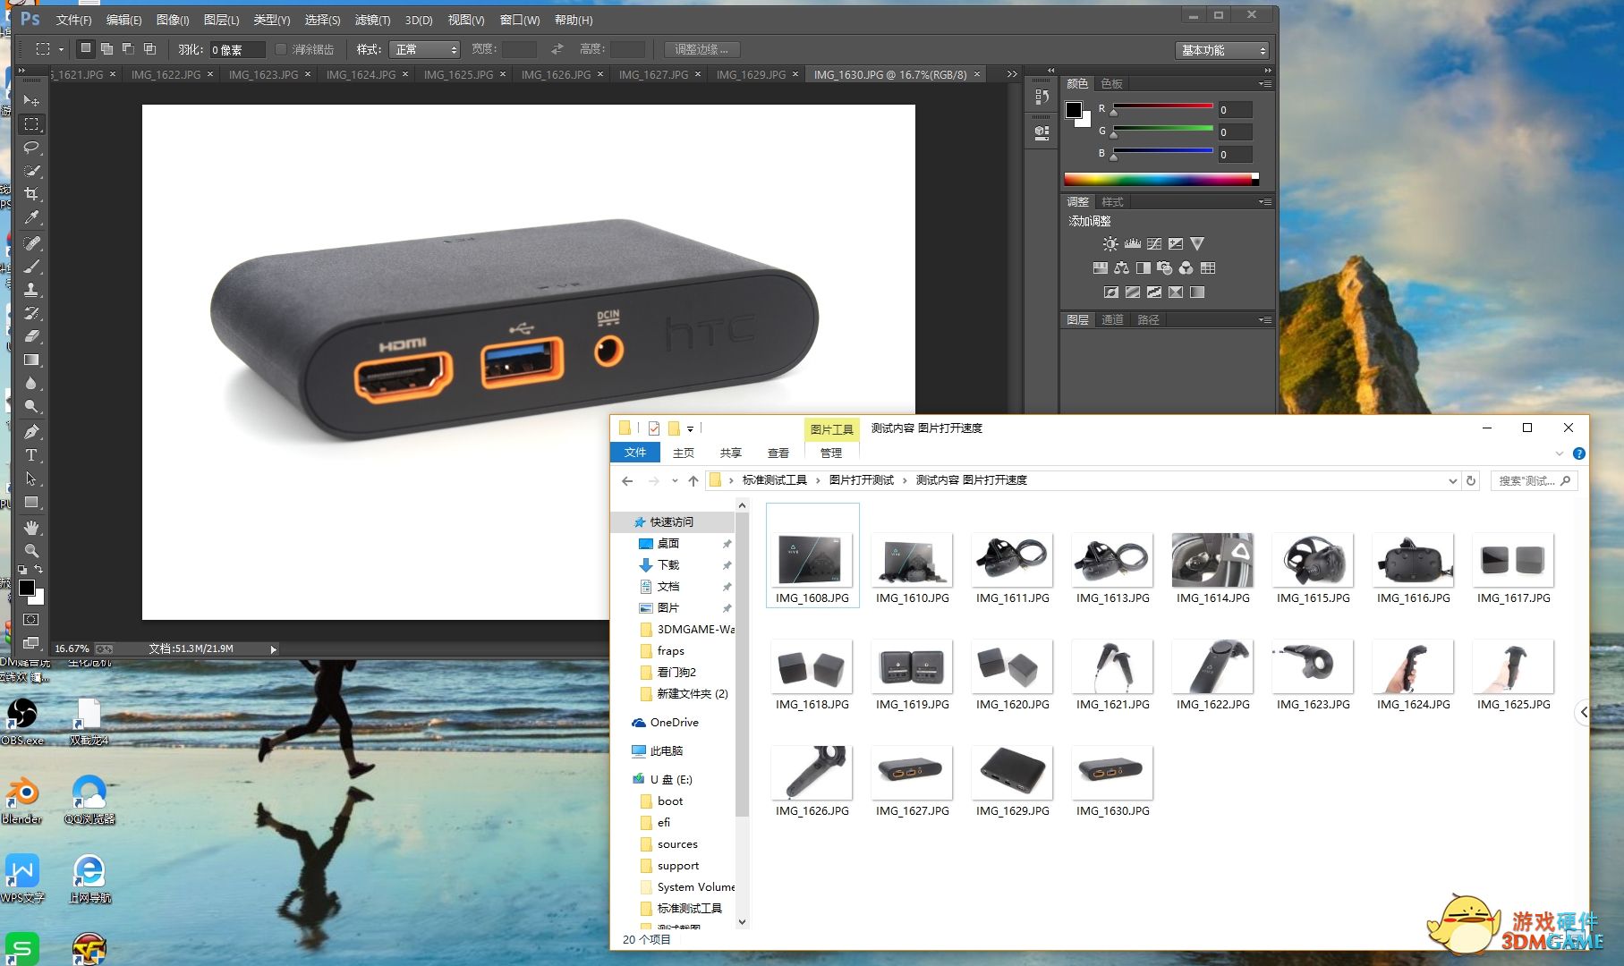The height and width of the screenshot is (966, 1624).
Task: Activate the Hand tool
Action: coord(31,528)
